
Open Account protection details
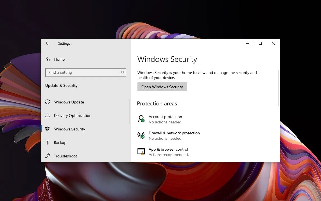[165, 117]
